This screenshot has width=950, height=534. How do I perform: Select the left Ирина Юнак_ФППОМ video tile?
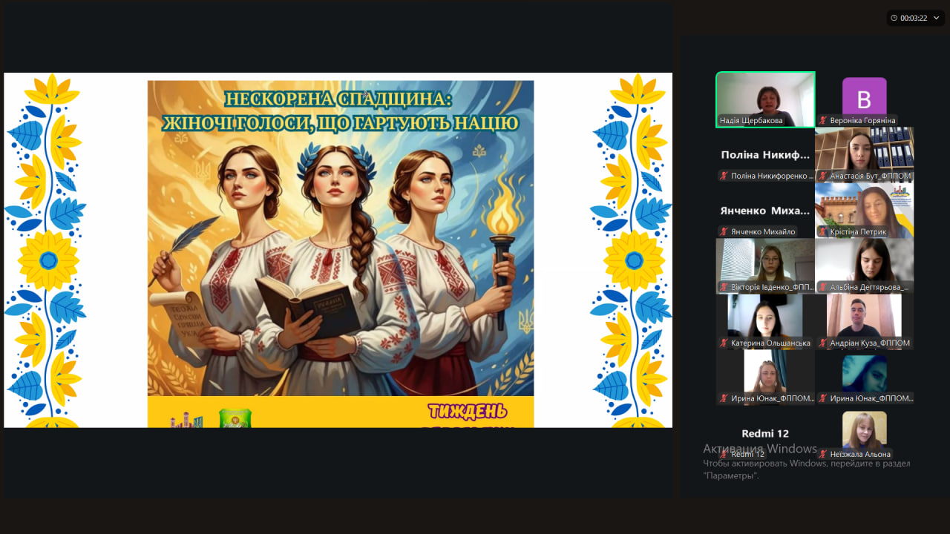coord(765,378)
